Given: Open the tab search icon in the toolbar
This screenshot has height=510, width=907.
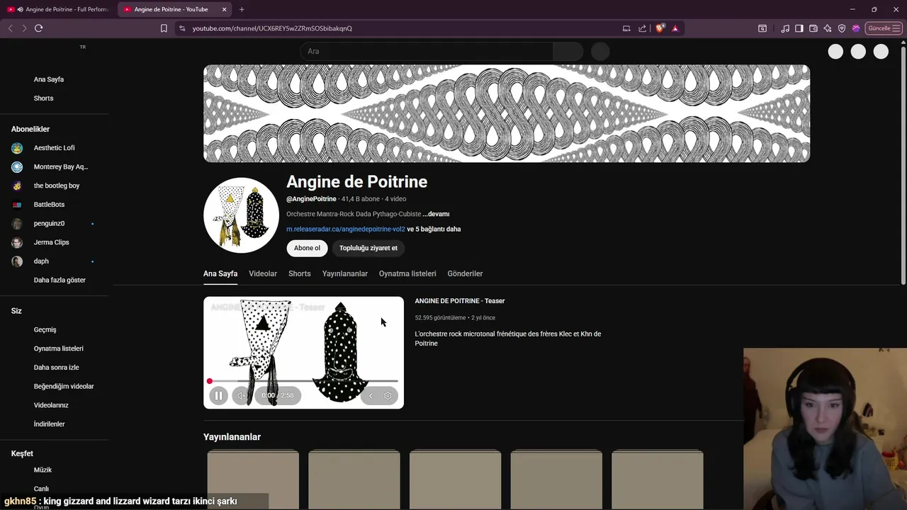Looking at the screenshot, I should (x=762, y=28).
